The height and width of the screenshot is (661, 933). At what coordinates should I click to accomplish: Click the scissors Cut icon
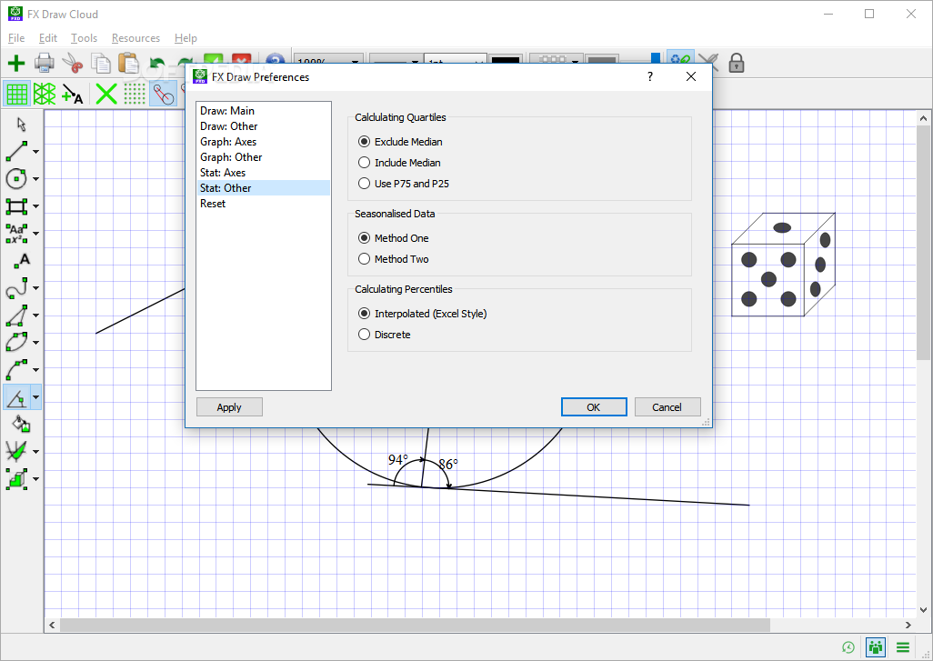(x=73, y=63)
